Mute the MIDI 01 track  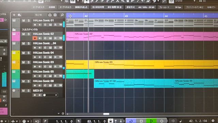24,91
